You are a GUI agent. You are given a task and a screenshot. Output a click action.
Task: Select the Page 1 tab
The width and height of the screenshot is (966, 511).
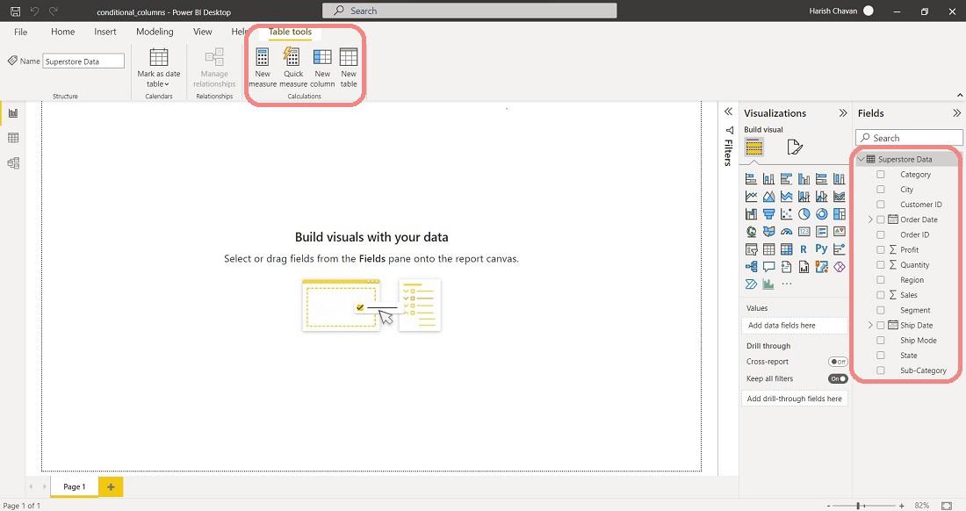point(75,486)
